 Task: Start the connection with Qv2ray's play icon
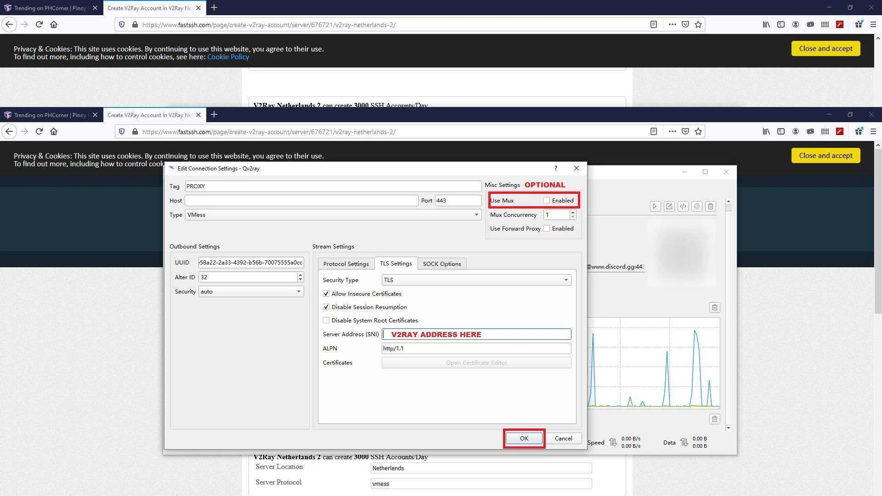(655, 207)
